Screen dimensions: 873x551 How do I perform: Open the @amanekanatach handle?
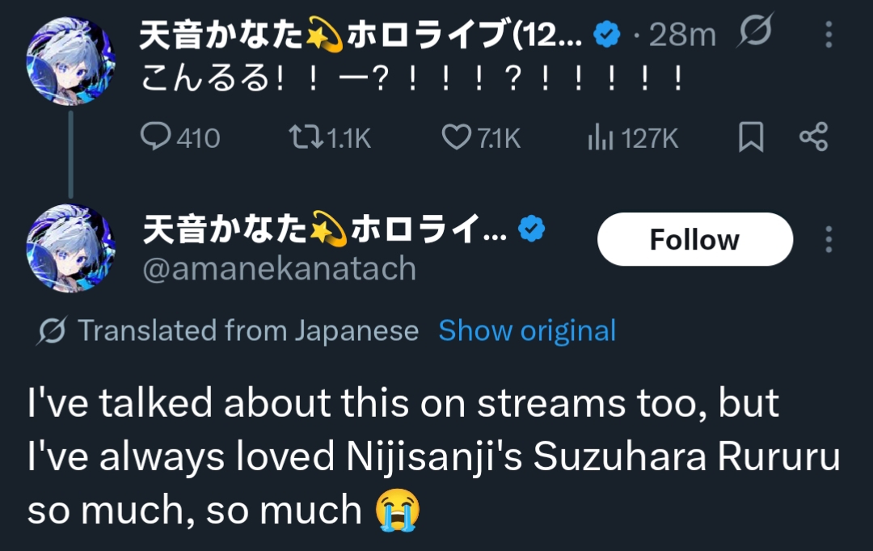pos(279,268)
